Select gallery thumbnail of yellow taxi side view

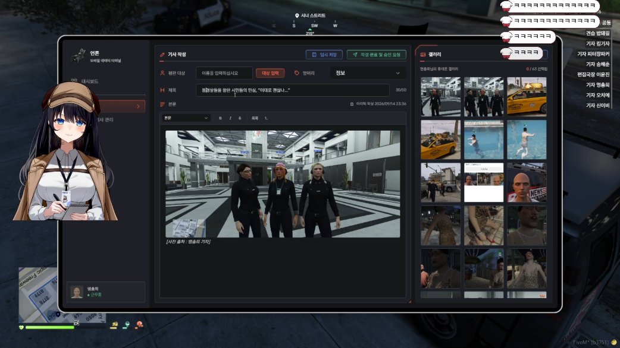point(527,97)
